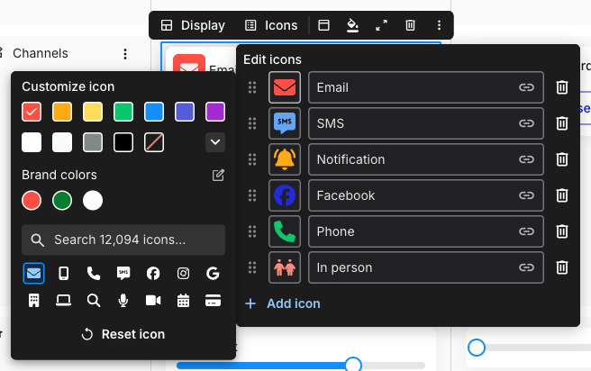Click drag handle of Email row

[x=252, y=87]
